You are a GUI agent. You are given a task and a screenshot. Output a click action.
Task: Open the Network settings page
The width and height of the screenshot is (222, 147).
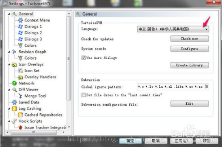pos(26,83)
